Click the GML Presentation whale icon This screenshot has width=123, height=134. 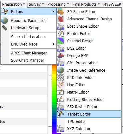pos(61,63)
